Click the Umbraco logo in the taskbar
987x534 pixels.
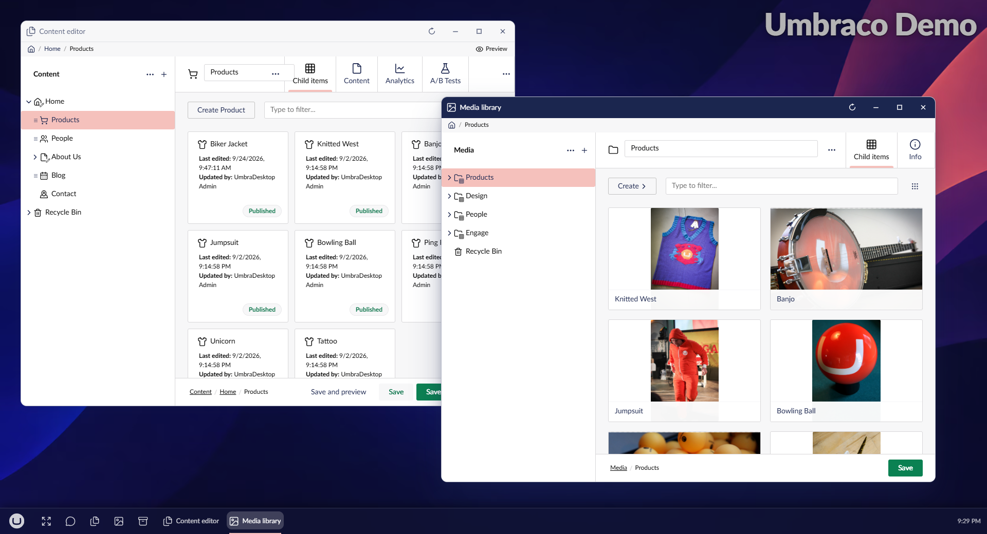pyautogui.click(x=16, y=521)
